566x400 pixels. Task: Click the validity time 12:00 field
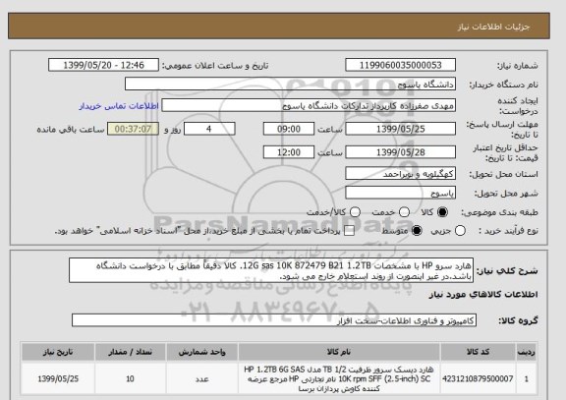(289, 152)
